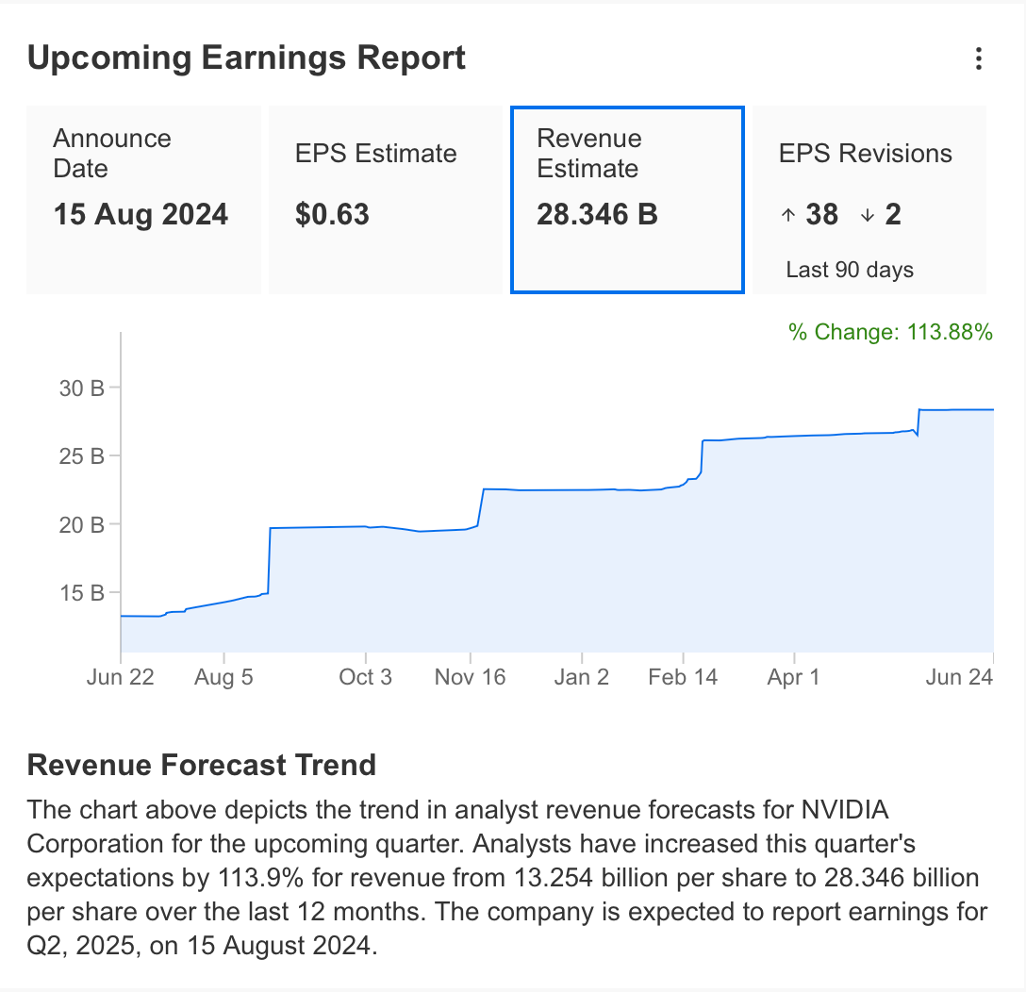The height and width of the screenshot is (992, 1026).
Task: Click the '15 Aug 2024' date value
Action: [x=141, y=215]
